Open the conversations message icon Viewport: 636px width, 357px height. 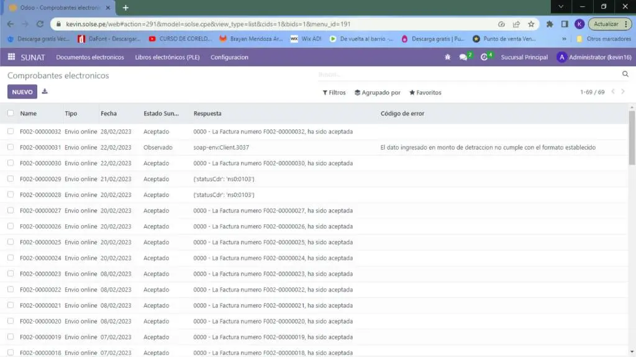(x=463, y=57)
